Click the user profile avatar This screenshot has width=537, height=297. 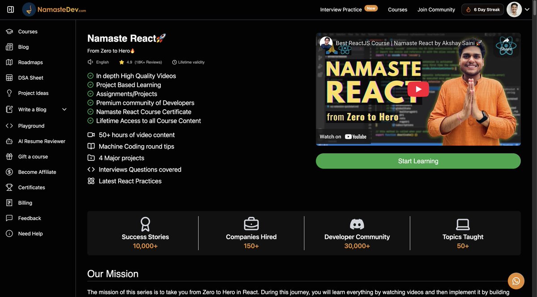pyautogui.click(x=514, y=9)
